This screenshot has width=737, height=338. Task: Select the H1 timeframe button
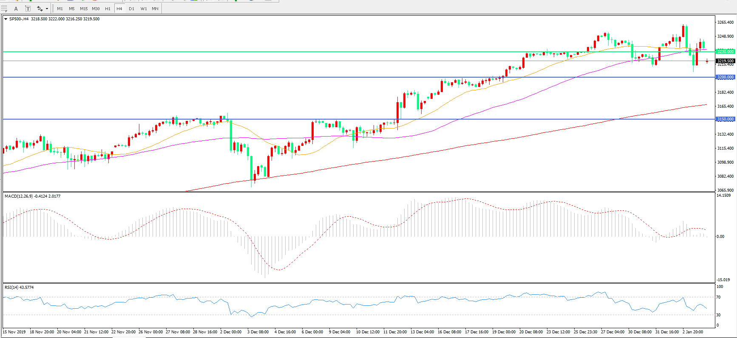[x=108, y=8]
